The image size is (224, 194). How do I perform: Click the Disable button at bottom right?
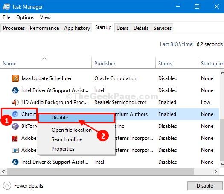coord(205,186)
